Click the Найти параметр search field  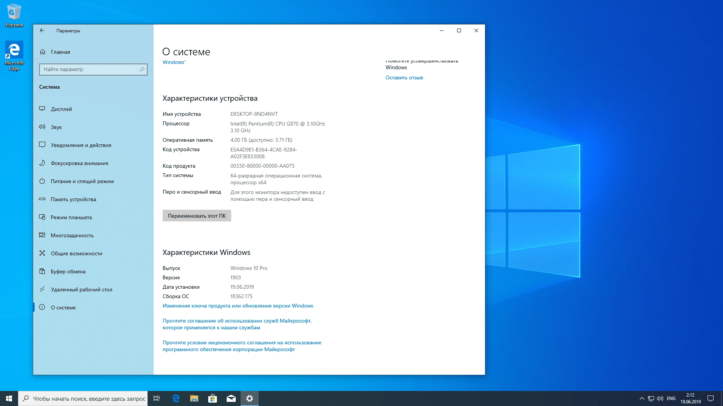point(93,69)
